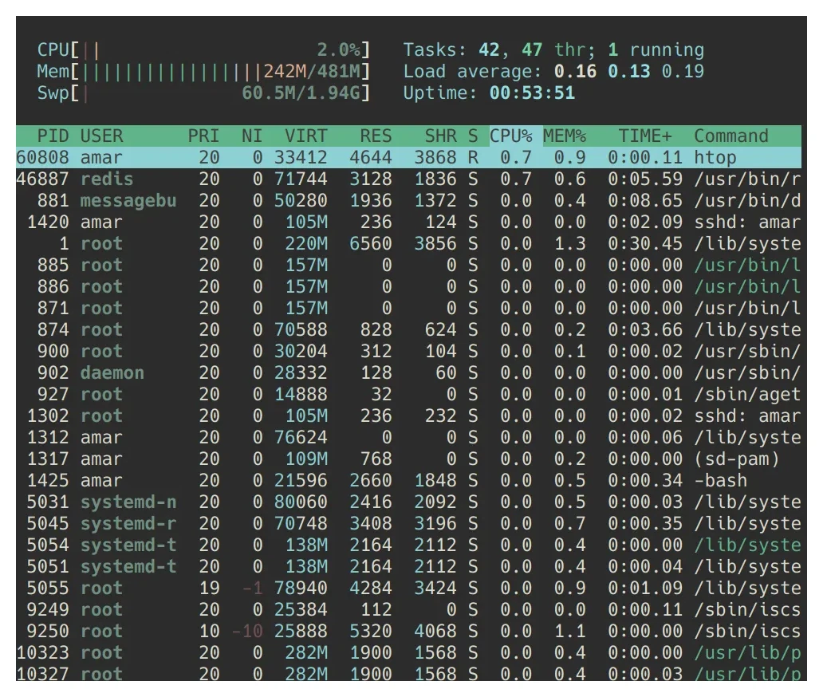Click the R state of htop row

pyautogui.click(x=473, y=157)
